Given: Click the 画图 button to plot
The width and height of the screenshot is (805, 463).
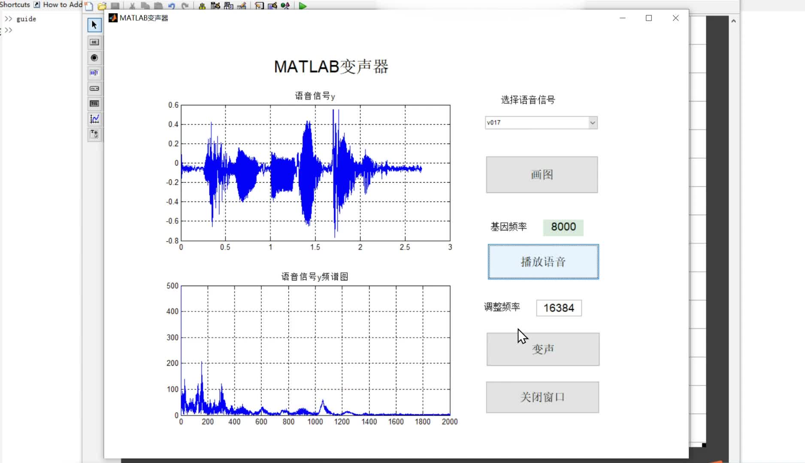Looking at the screenshot, I should pyautogui.click(x=542, y=174).
